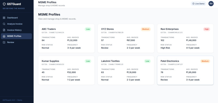The image size is (218, 103).
Task: Click GSTIN 33AABLT7890E1ZE text
Action: tap(112, 64)
